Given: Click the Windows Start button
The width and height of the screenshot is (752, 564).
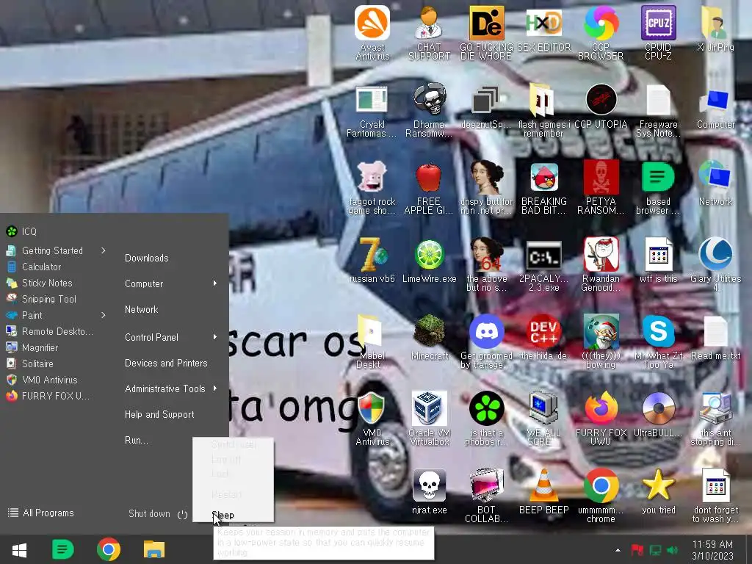Looking at the screenshot, I should tap(19, 549).
